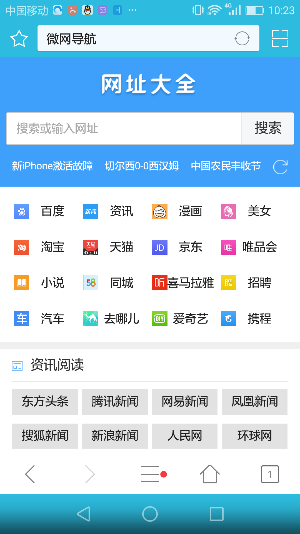Image resolution: width=300 pixels, height=534 pixels.
Task: Reload page using address bar refresh icon
Action: coord(242,38)
